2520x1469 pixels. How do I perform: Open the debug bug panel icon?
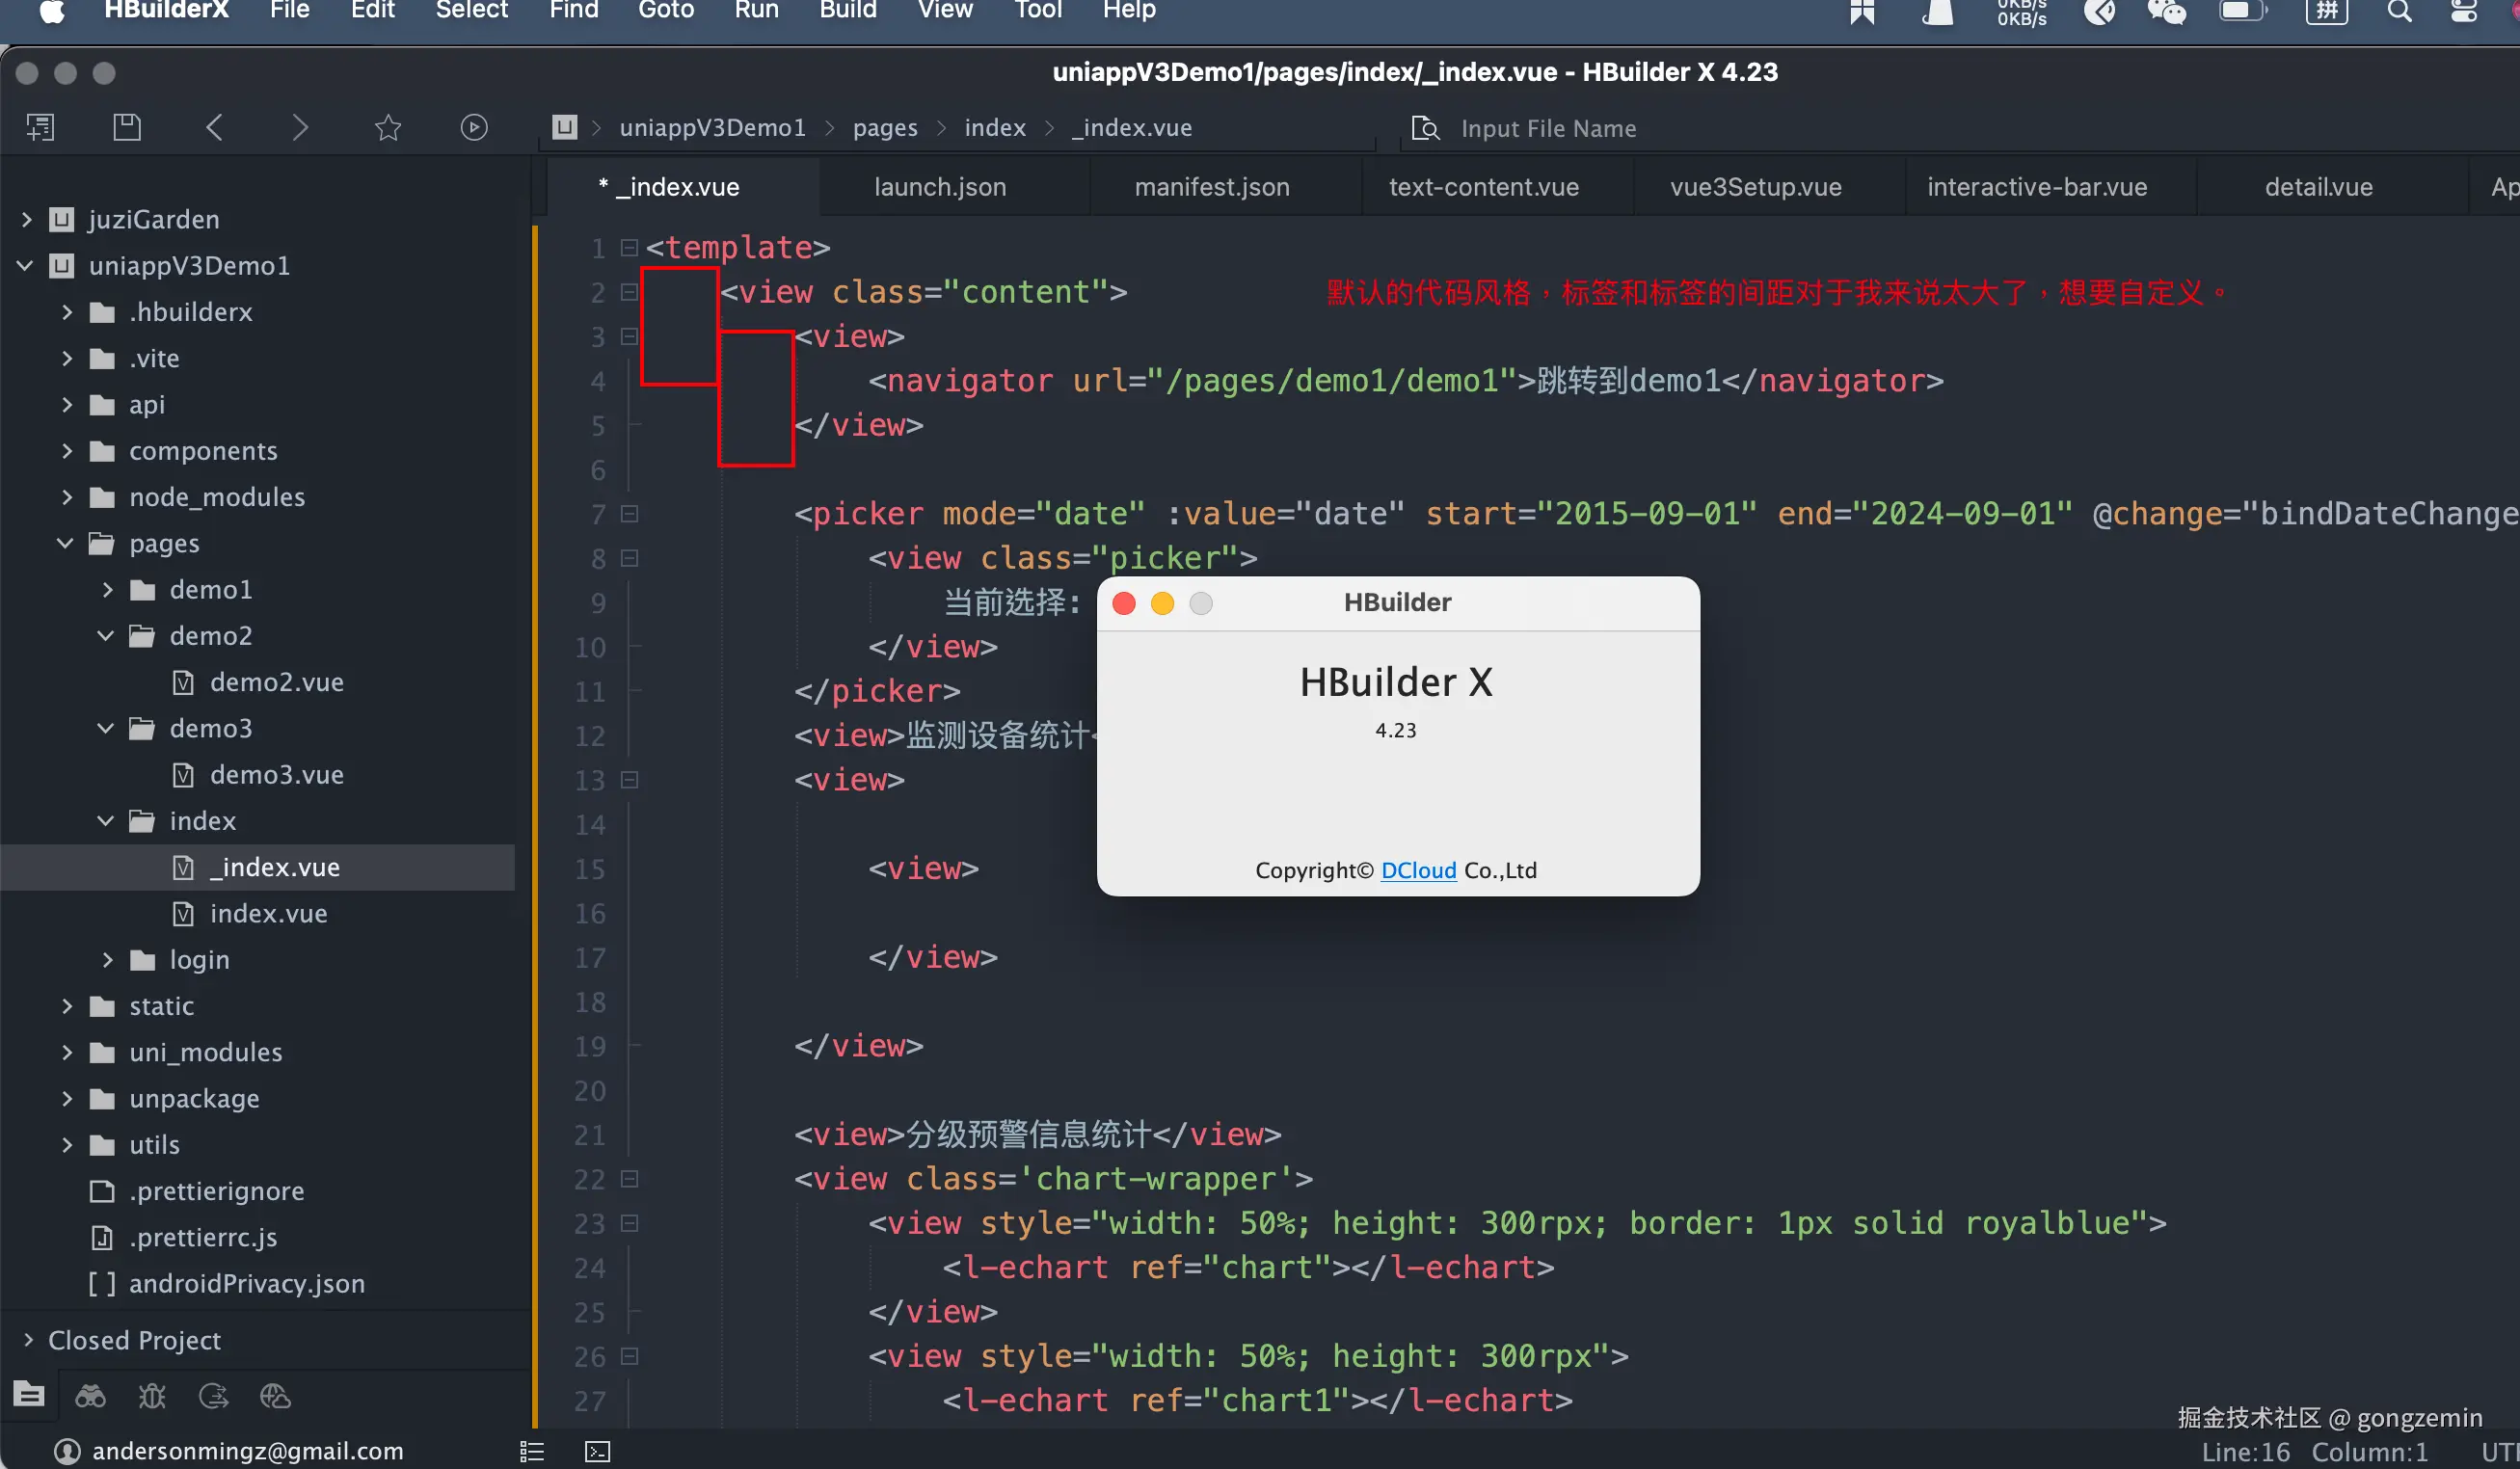152,1396
